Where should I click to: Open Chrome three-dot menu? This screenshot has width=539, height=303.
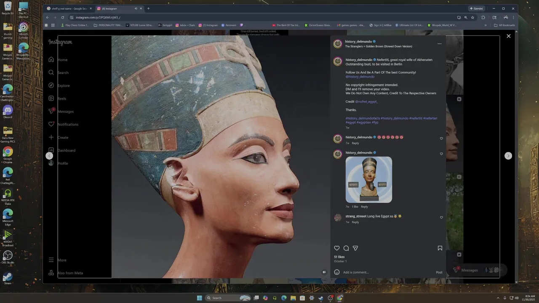[513, 17]
